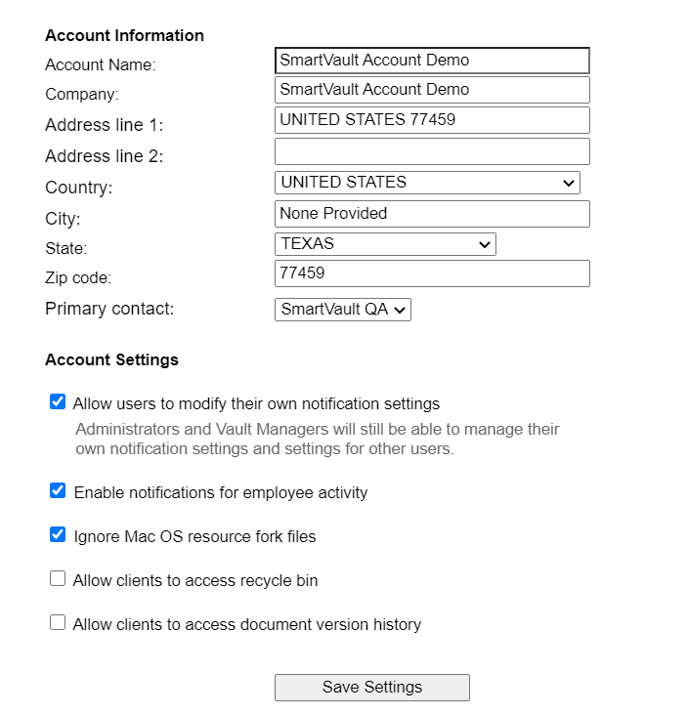This screenshot has height=714, width=687.
Task: Click the Account Name text field
Action: tap(432, 61)
